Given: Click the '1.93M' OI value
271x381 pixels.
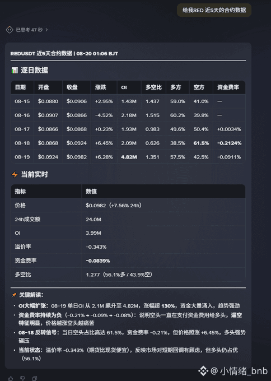Looking at the screenshot, I should [x=129, y=129].
